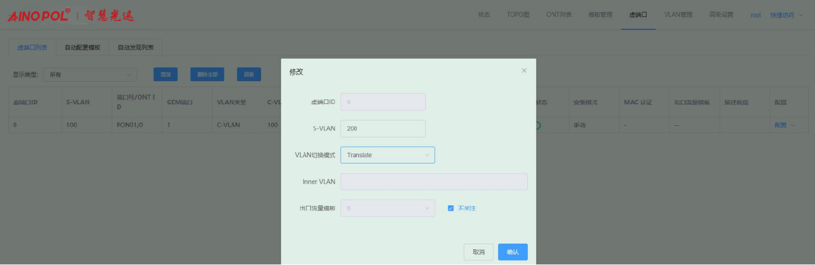Close the 修改 dialog with the X icon
Image resolution: width=815 pixels, height=265 pixels.
[524, 70]
